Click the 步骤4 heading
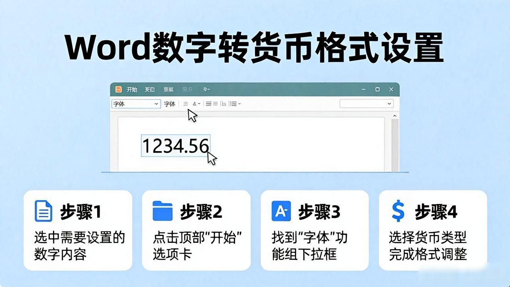 tap(436, 212)
